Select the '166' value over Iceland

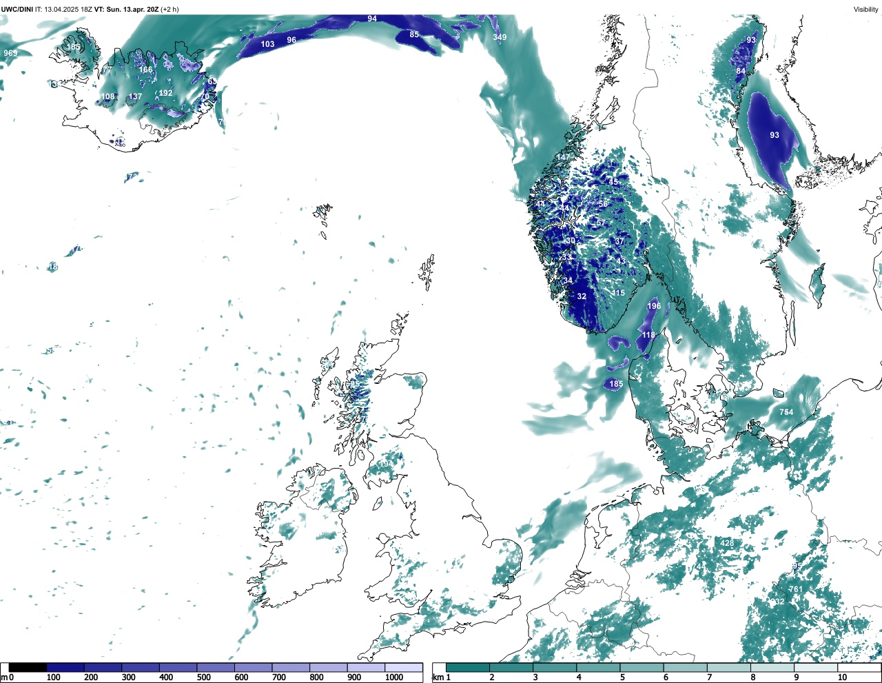[x=145, y=70]
